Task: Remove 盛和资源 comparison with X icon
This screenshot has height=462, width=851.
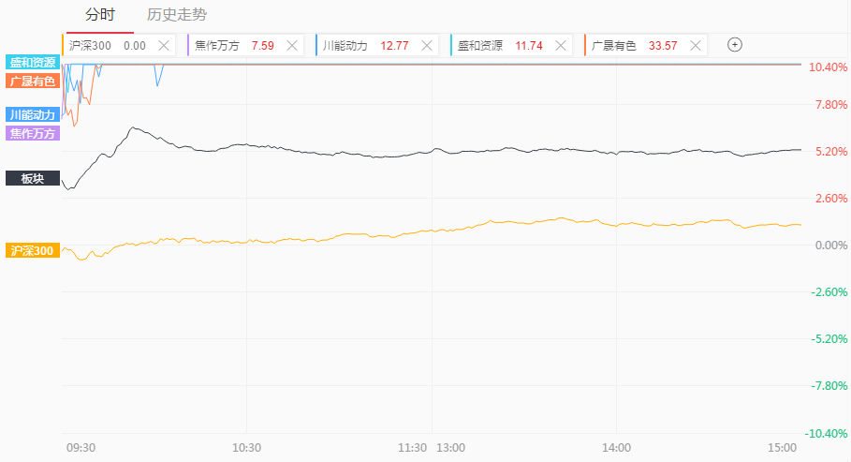Action: coord(561,45)
